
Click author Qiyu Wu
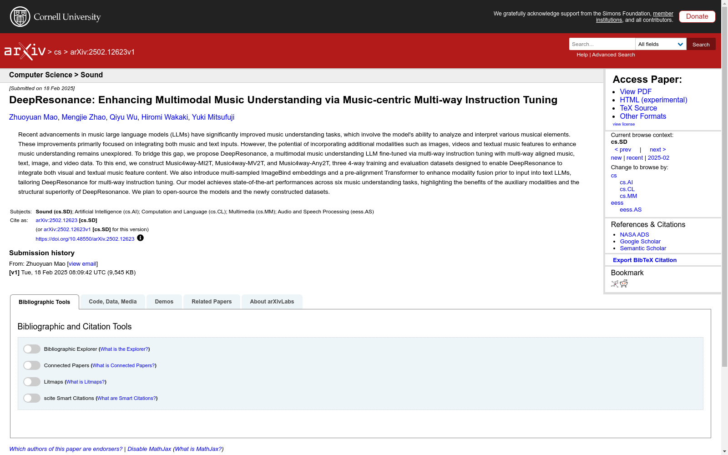tap(123, 117)
